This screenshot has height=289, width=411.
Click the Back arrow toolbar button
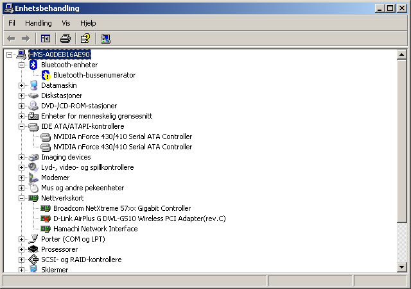(12, 38)
